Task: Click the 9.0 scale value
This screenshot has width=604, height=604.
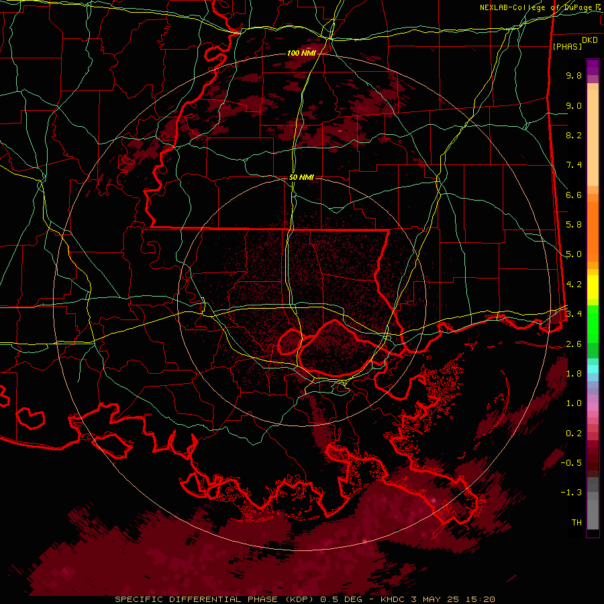Action: pos(574,105)
